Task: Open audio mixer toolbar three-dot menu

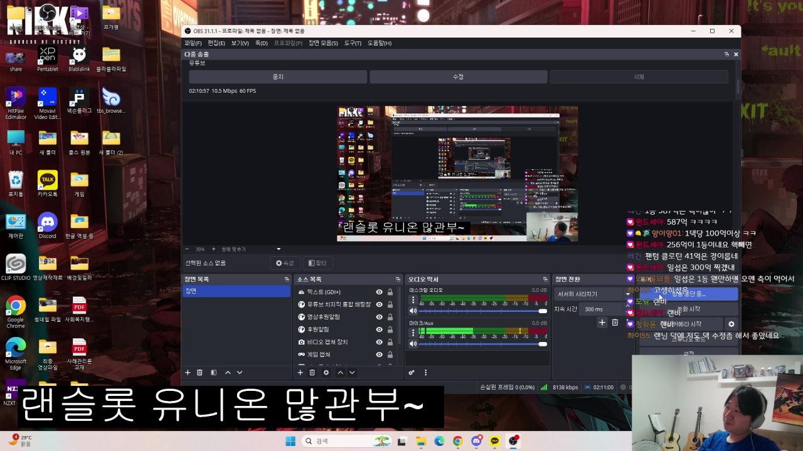Action: 425,373
